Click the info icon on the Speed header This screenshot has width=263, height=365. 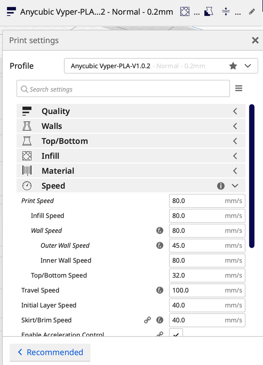click(221, 186)
